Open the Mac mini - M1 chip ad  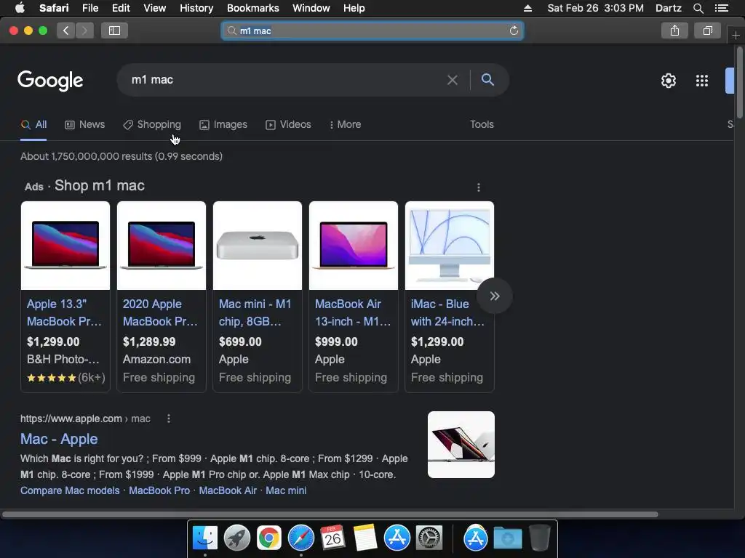[x=255, y=312]
